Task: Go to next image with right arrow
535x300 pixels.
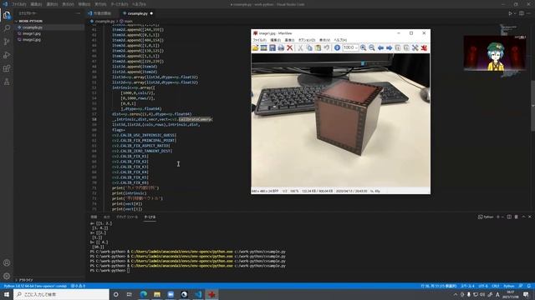Action: [x=389, y=48]
